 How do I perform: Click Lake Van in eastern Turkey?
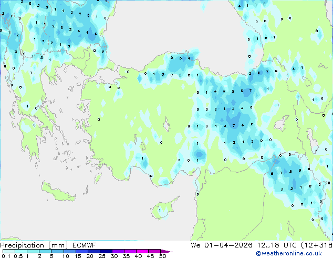coord(282,123)
